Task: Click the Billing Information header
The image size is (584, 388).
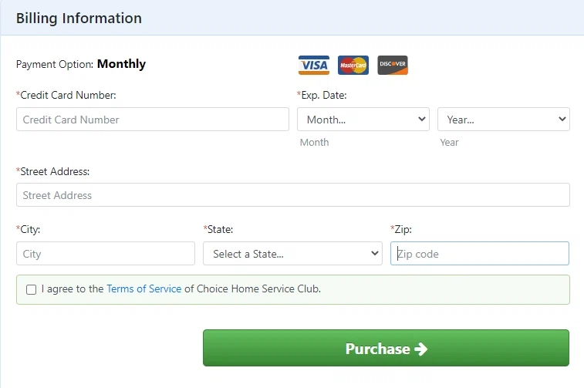Action: [x=79, y=19]
